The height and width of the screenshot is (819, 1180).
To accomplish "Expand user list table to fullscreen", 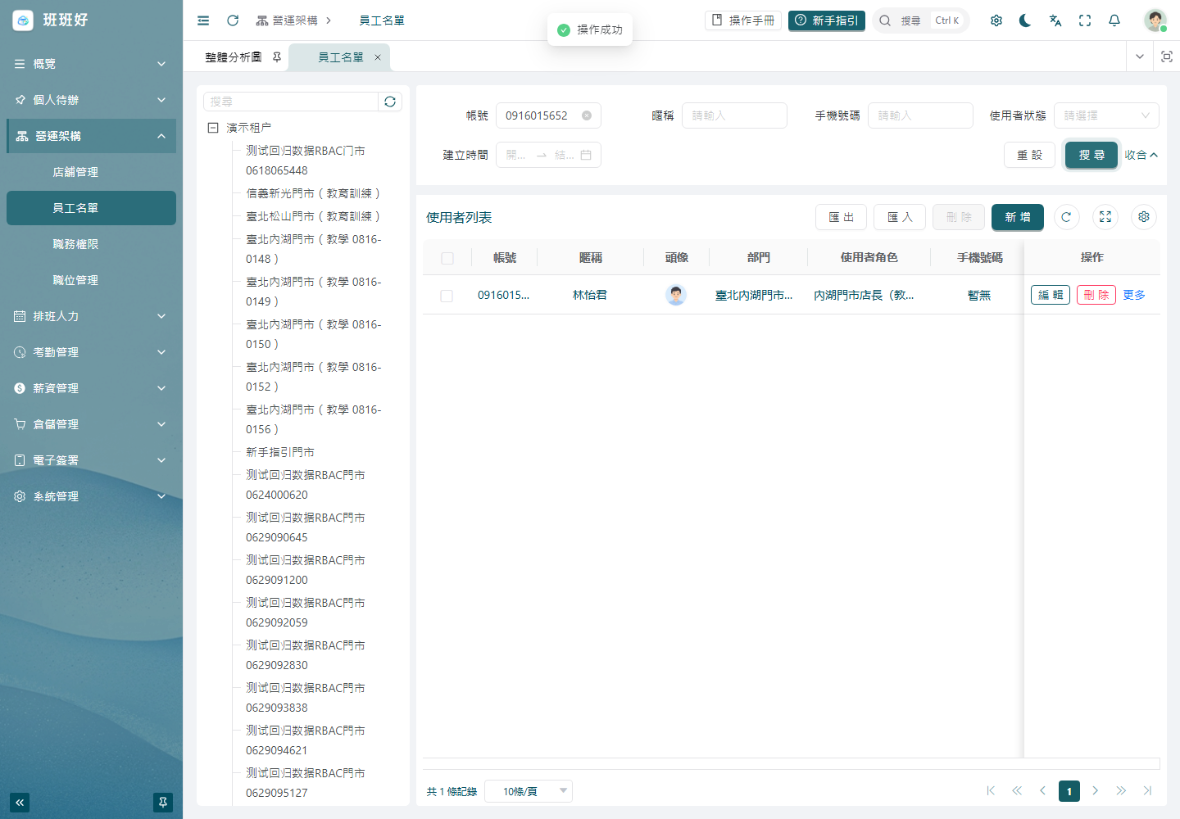I will coord(1105,217).
